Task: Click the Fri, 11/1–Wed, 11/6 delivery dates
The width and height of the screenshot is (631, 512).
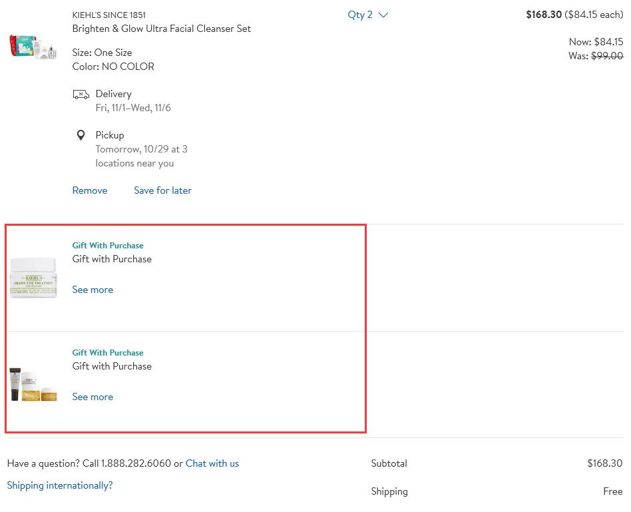Action: (133, 108)
